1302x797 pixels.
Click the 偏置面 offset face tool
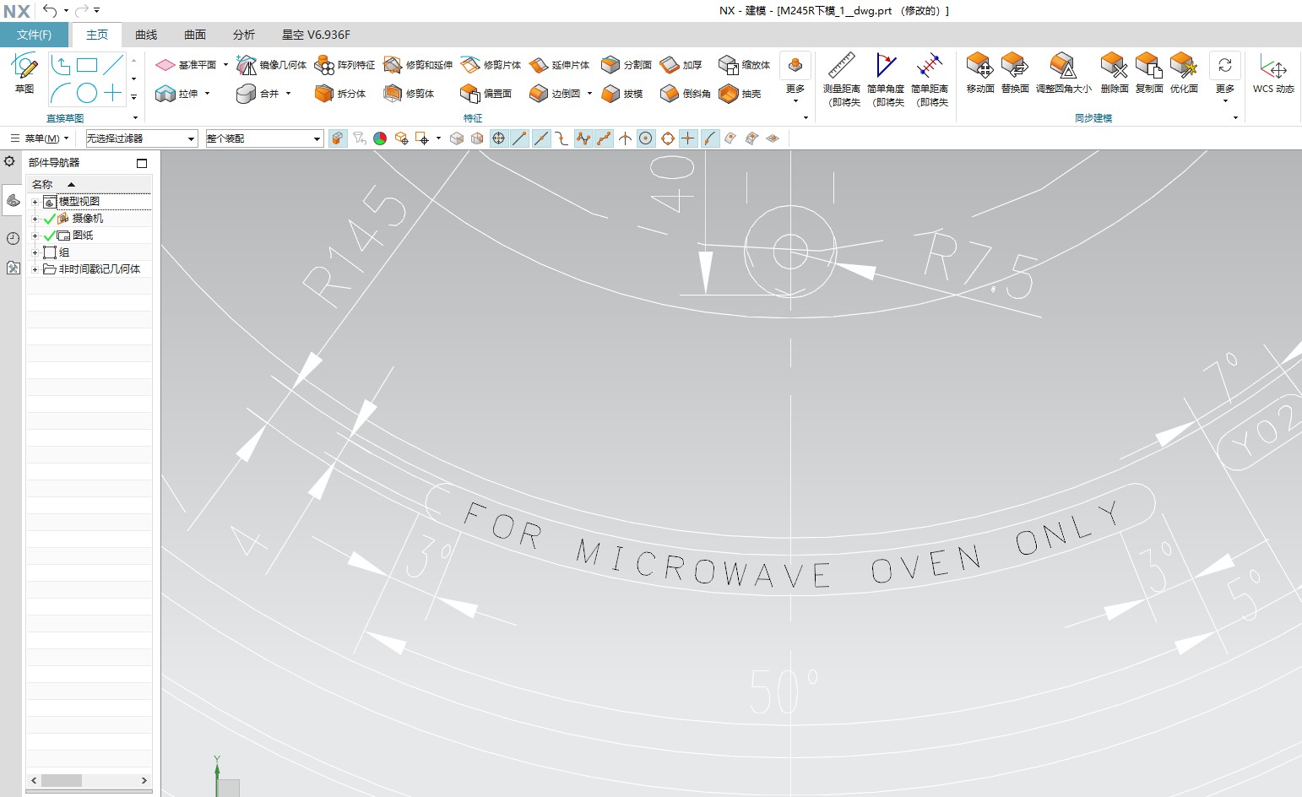point(486,94)
